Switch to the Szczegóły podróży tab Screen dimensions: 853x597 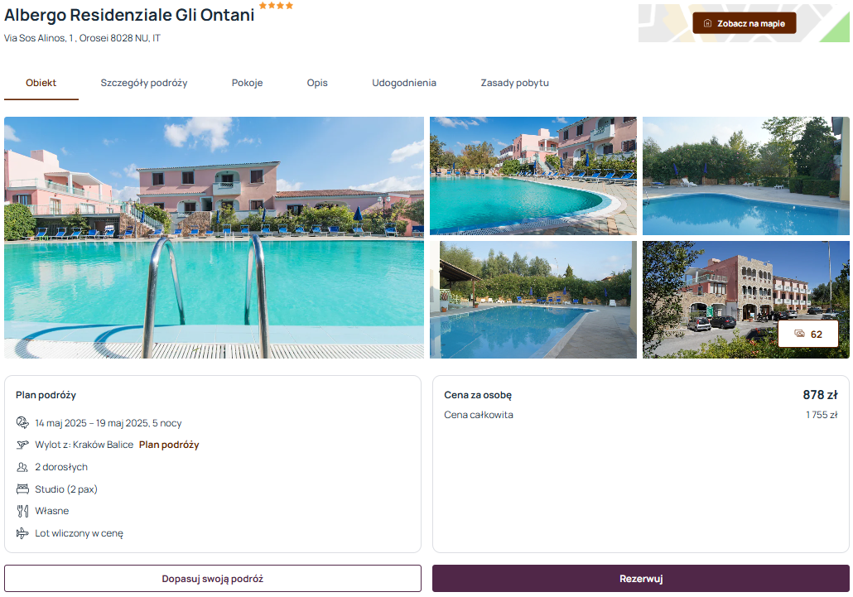point(143,83)
